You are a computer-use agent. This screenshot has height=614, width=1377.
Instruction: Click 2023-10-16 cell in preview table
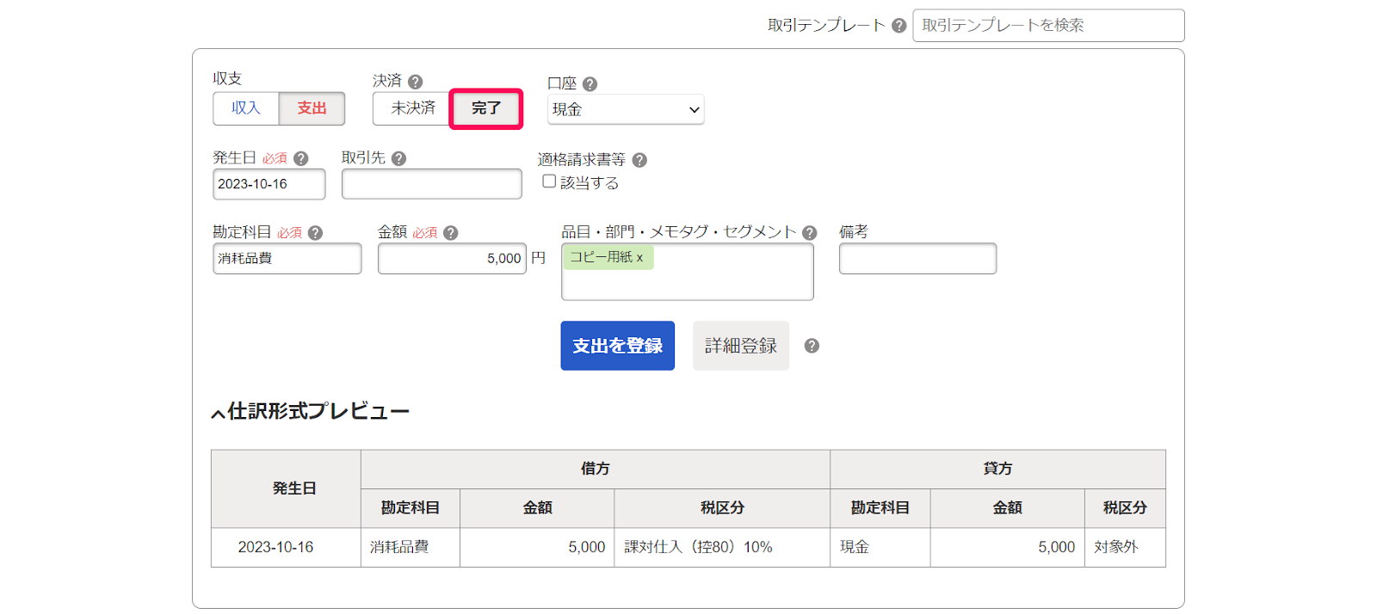click(286, 547)
